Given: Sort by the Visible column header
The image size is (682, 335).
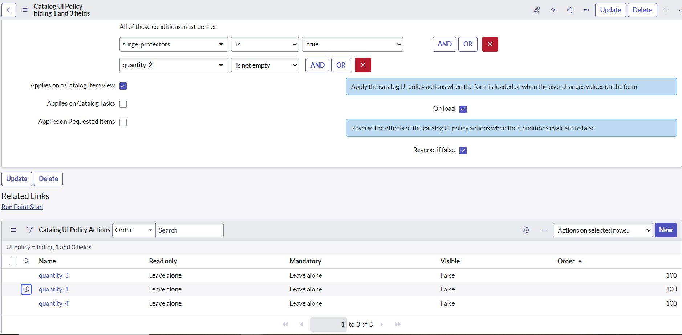Looking at the screenshot, I should point(450,261).
